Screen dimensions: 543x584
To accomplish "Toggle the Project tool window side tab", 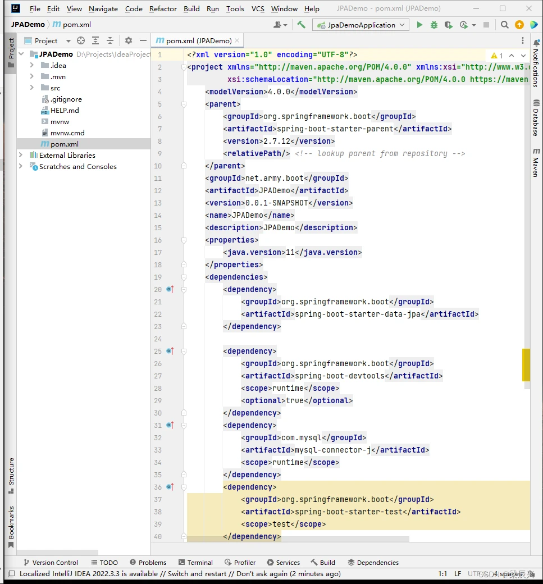I will tap(11, 53).
